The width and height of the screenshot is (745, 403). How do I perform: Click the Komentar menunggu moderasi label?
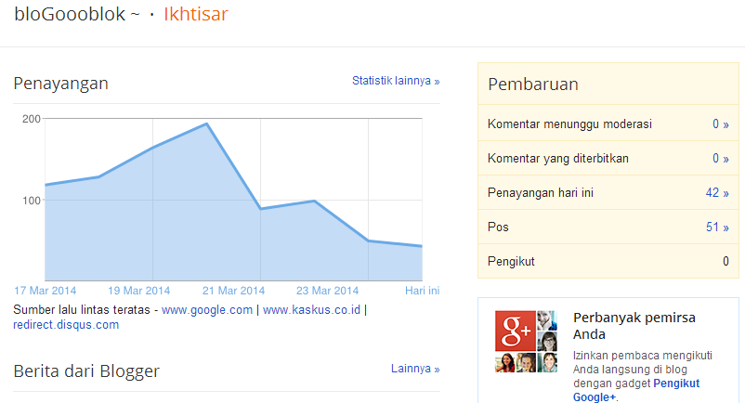coord(569,124)
